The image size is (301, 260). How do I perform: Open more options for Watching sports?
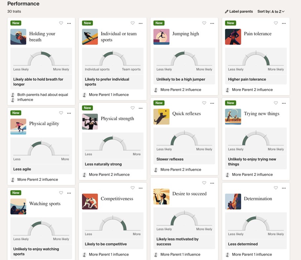click(69, 193)
